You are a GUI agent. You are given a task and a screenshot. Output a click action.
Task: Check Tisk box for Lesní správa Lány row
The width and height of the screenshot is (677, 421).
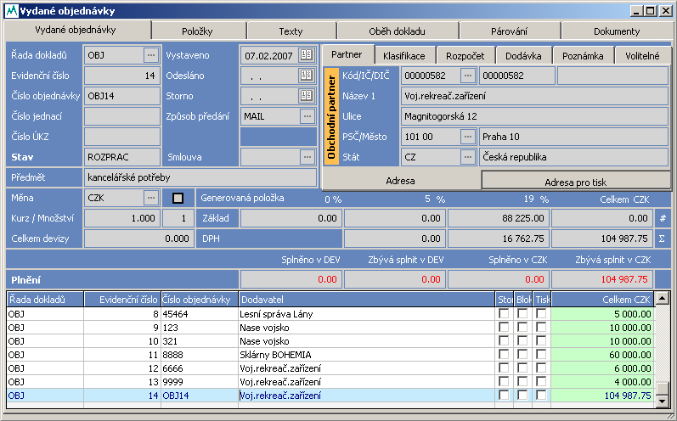coord(541,314)
